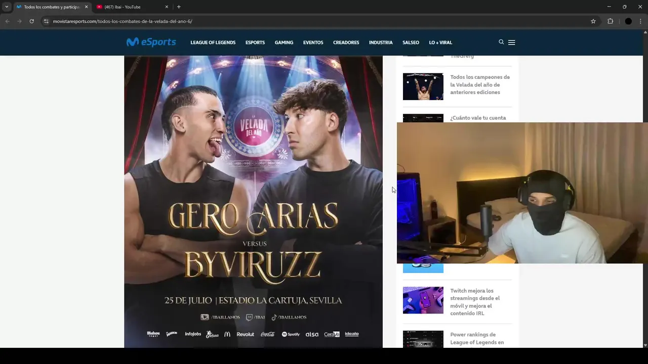Image resolution: width=648 pixels, height=364 pixels.
Task: Open article Twitch mejora los streamings
Action: pyautogui.click(x=475, y=302)
